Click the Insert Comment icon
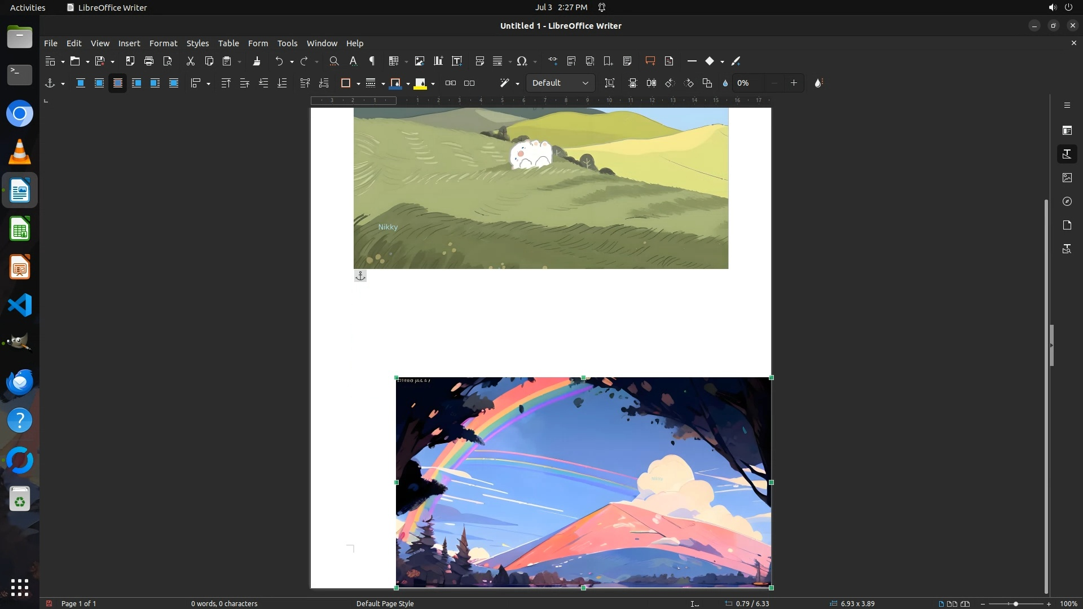The width and height of the screenshot is (1083, 609). pyautogui.click(x=650, y=61)
